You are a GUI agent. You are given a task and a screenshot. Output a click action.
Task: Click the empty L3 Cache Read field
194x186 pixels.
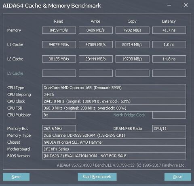(59, 73)
